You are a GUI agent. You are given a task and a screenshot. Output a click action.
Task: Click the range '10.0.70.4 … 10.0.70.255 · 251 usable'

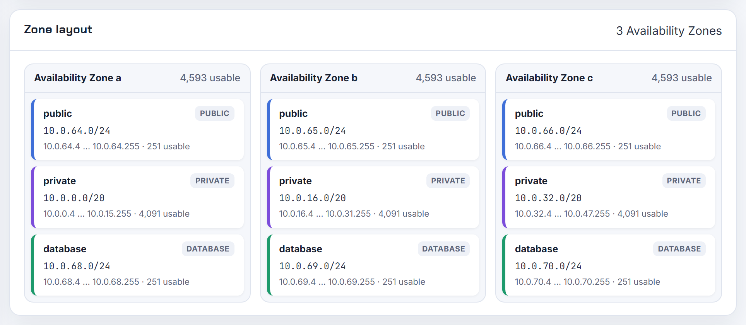click(587, 282)
